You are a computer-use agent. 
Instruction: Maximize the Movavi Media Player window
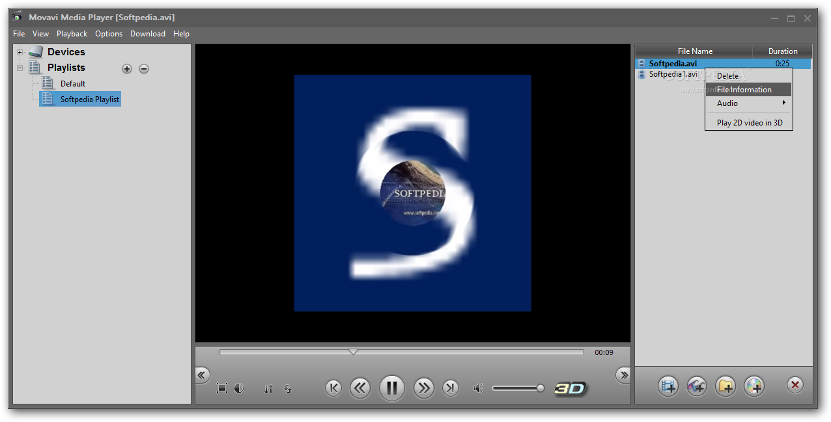coord(791,18)
